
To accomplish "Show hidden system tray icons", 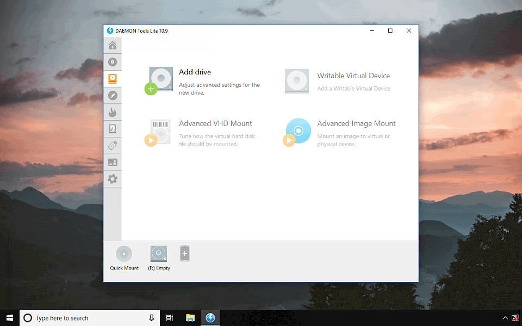I will 505,318.
